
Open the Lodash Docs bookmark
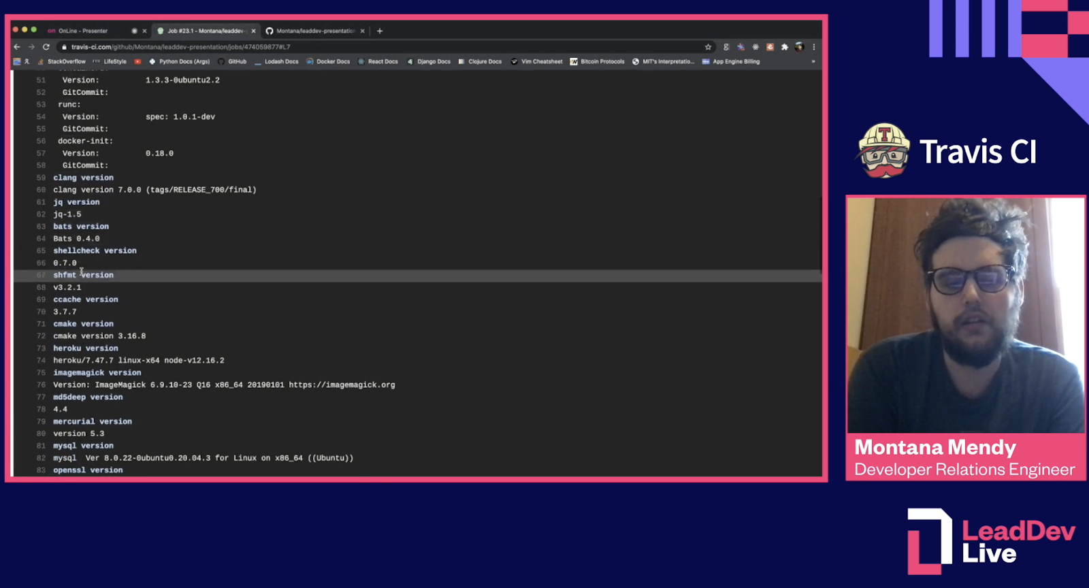click(276, 61)
